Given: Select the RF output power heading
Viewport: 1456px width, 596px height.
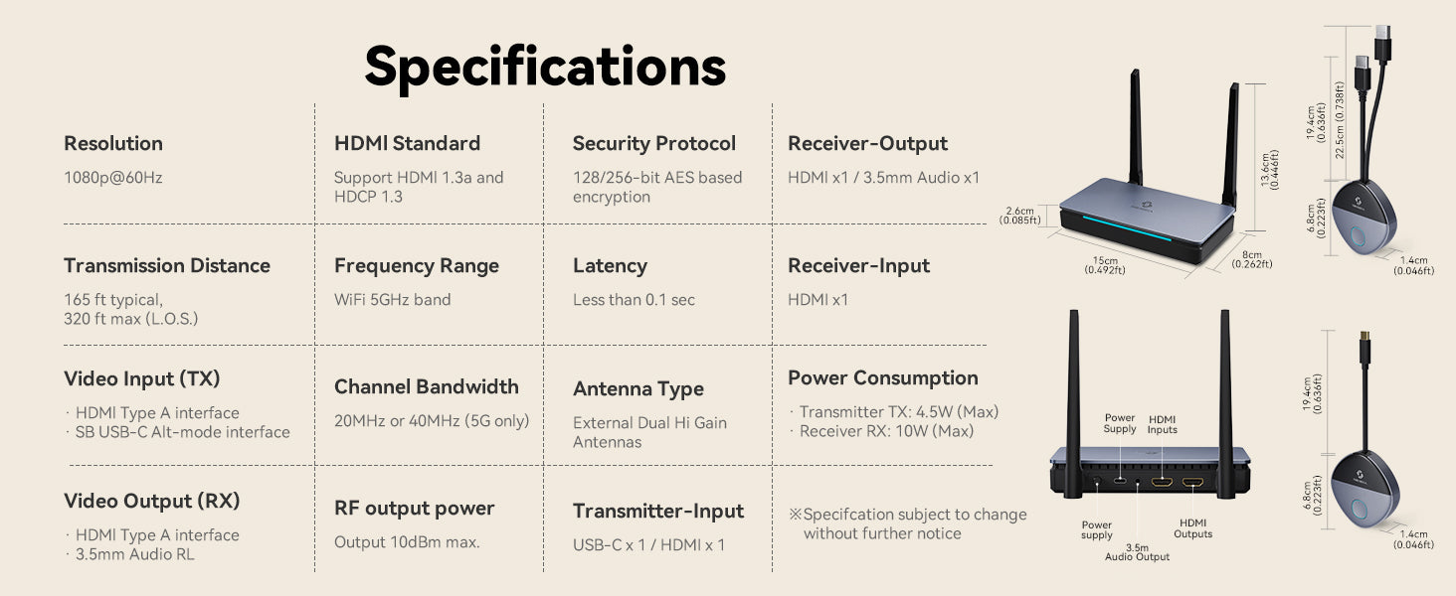Looking at the screenshot, I should [415, 509].
